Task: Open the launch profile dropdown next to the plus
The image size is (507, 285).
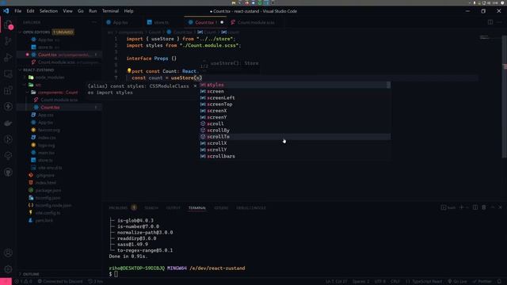Action: pos(467,207)
